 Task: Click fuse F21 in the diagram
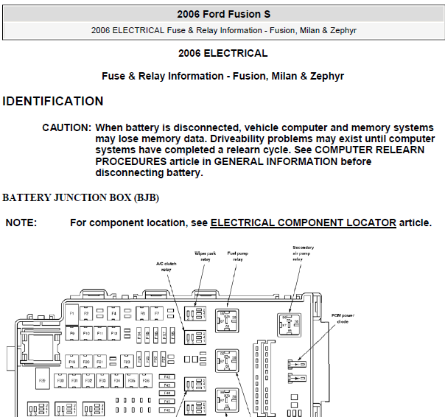click(100, 362)
